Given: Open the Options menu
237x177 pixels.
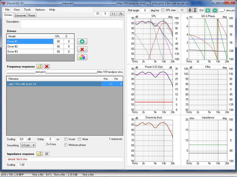Looking at the screenshot, I should [x=40, y=9].
